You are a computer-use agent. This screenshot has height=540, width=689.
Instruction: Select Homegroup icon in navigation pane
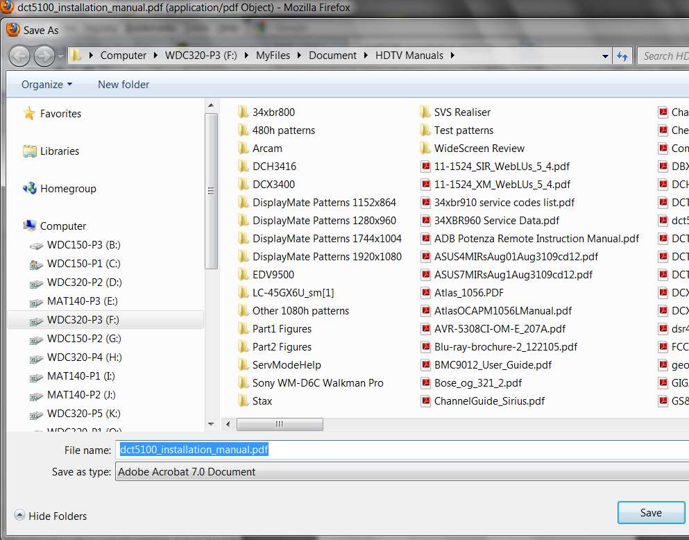(29, 189)
